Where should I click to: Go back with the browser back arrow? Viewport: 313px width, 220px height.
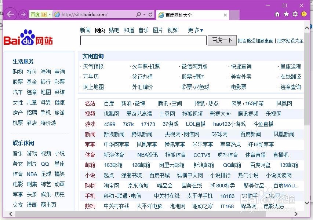10,14
